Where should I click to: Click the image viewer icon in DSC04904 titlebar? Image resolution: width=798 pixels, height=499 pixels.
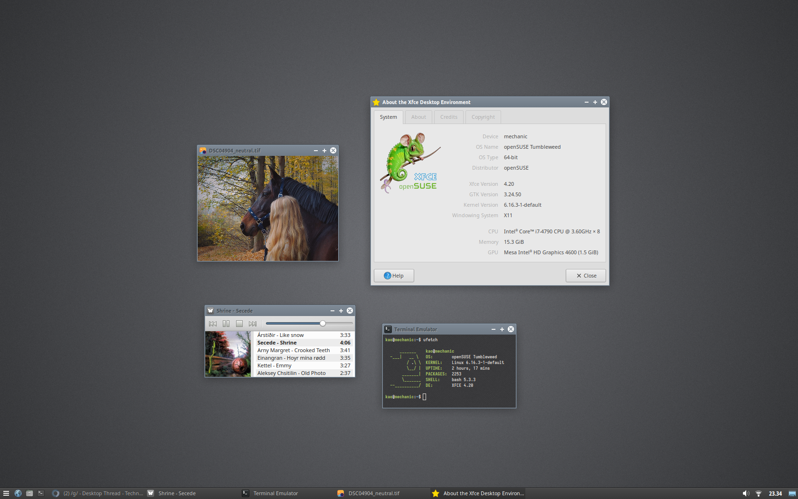(x=203, y=151)
